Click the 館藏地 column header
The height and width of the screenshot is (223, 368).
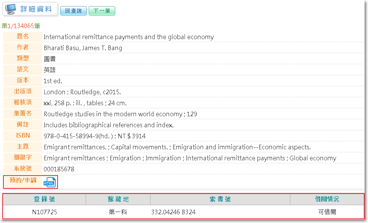click(x=118, y=199)
